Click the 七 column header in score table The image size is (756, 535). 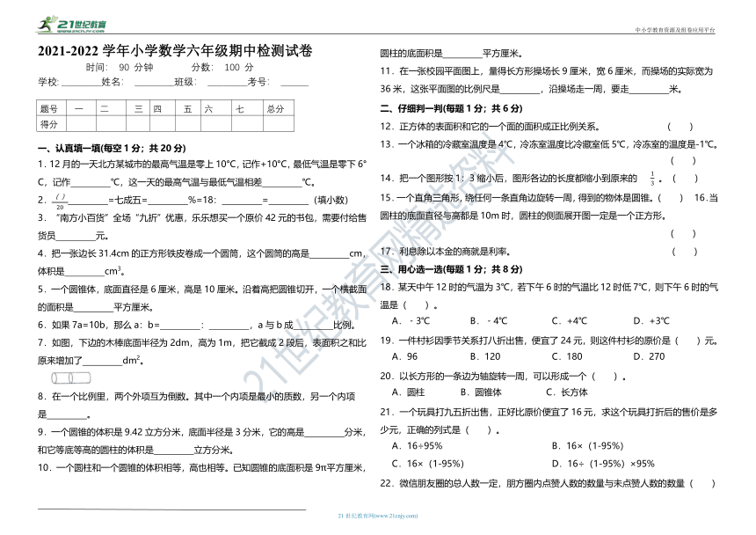click(x=247, y=108)
